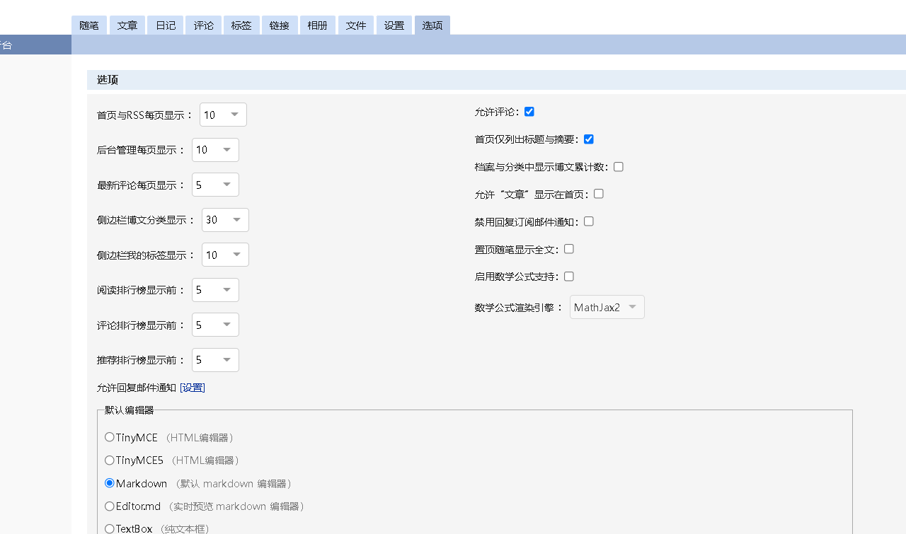Check 允许"文章"显示在首页 box
The height and width of the screenshot is (534, 906).
click(x=599, y=194)
